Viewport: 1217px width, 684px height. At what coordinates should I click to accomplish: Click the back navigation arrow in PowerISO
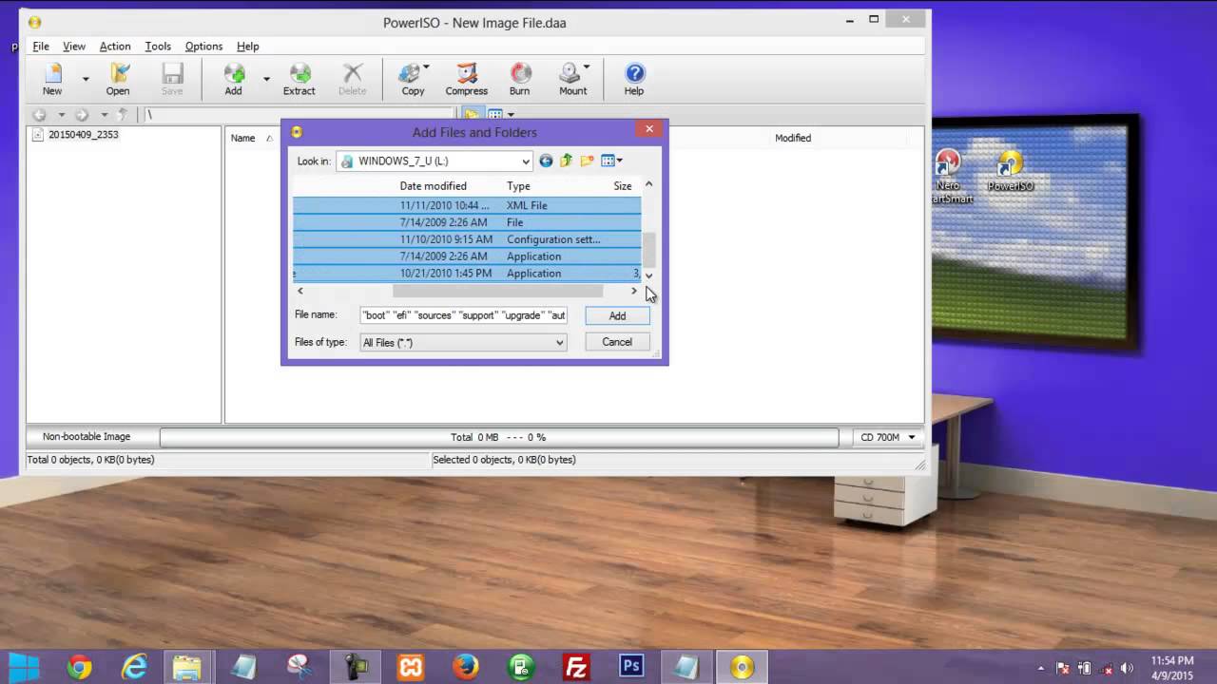[39, 114]
